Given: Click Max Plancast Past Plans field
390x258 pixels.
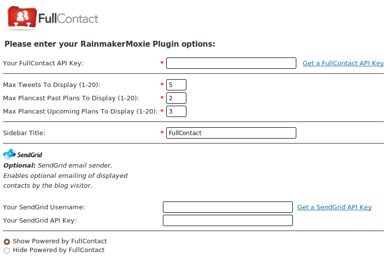Looking at the screenshot, I should click(x=176, y=98).
